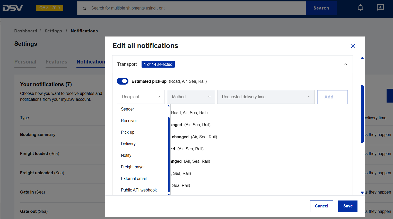Click the DSV logo
The width and height of the screenshot is (393, 219).
[x=13, y=8]
